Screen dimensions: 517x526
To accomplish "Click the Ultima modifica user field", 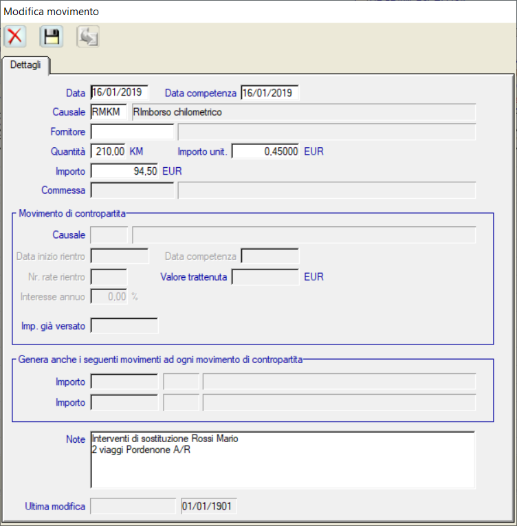I will click(x=133, y=506).
